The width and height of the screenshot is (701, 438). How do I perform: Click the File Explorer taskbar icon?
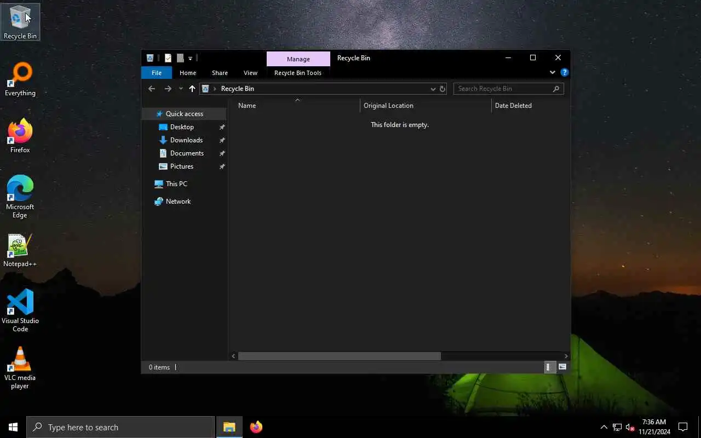pos(229,427)
